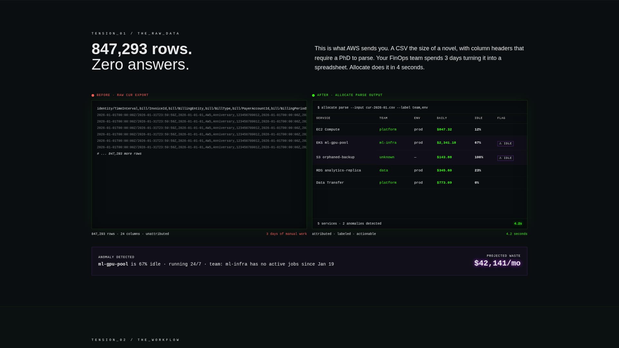Click the 'unknown' team cell
Image resolution: width=619 pixels, height=348 pixels.
click(387, 157)
